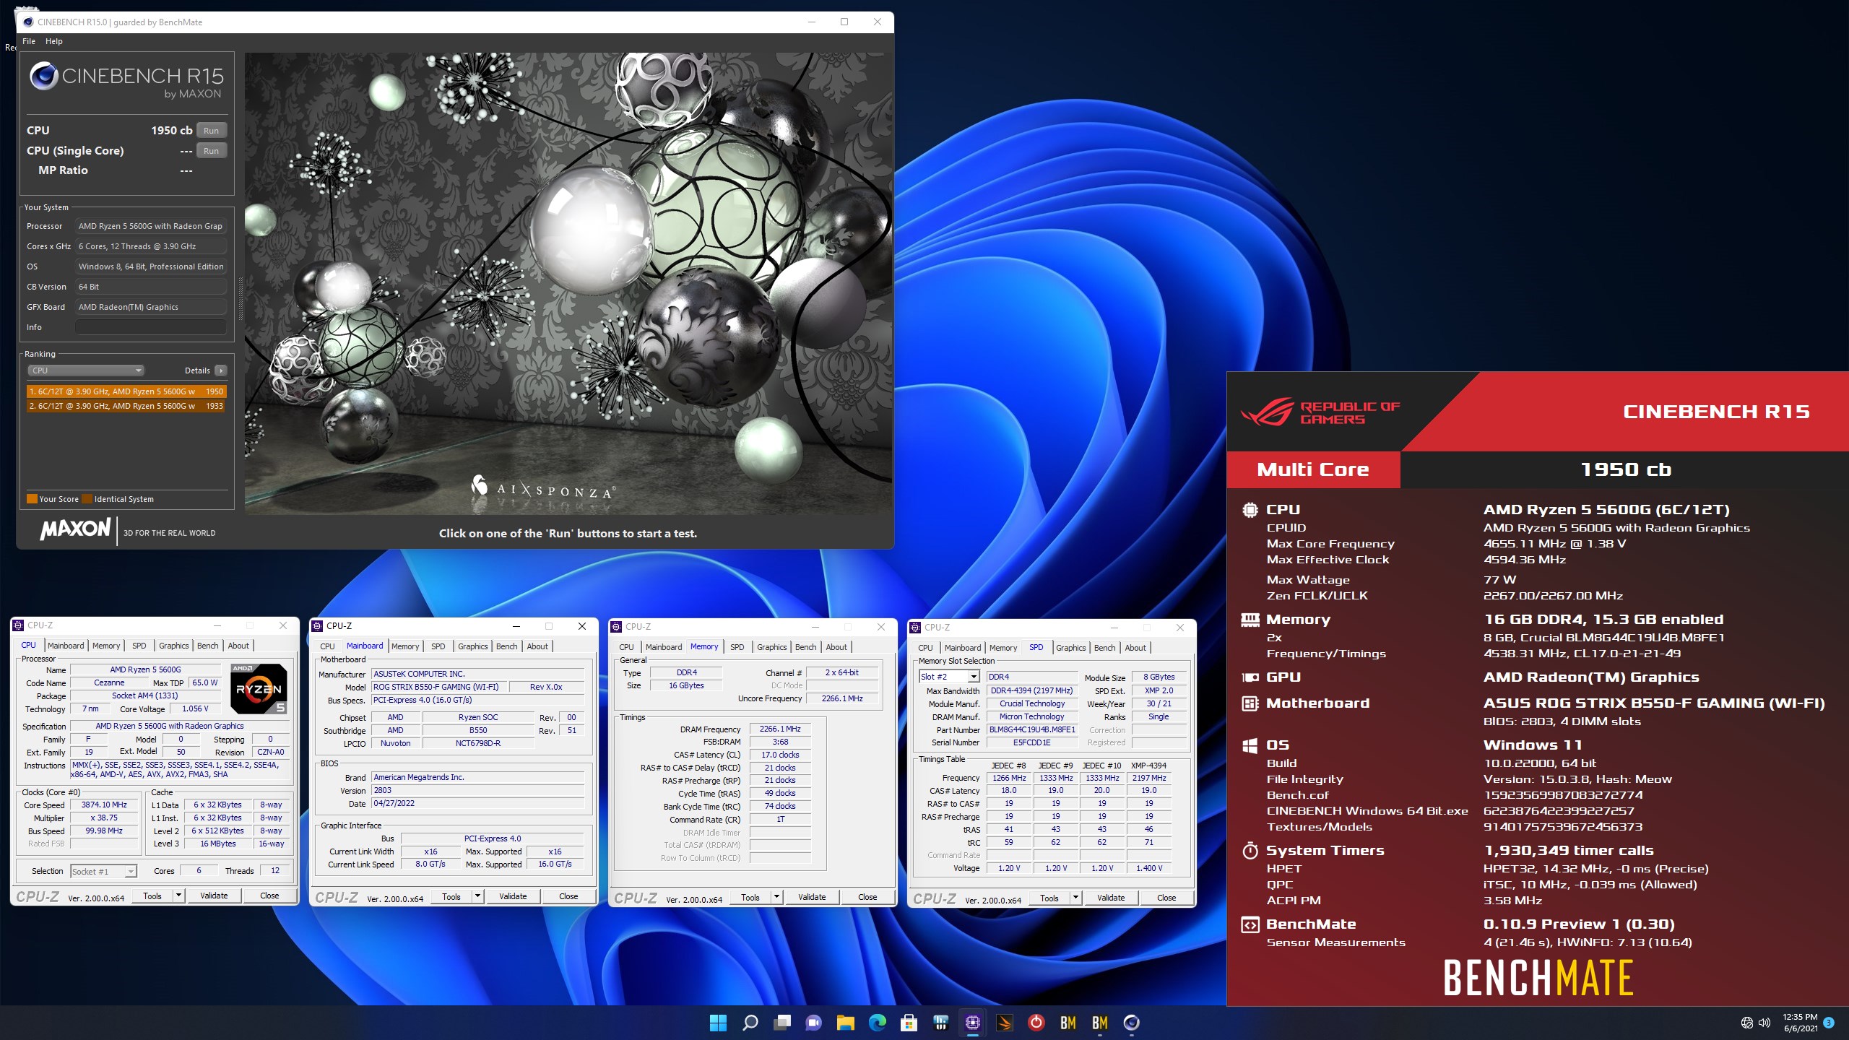Click the System Timers clock icon

[1250, 850]
